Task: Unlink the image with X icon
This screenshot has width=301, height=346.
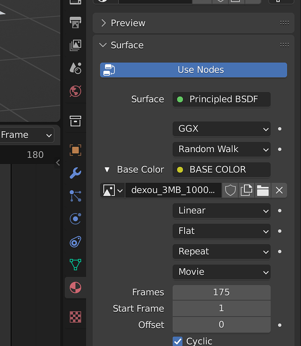Action: click(279, 190)
